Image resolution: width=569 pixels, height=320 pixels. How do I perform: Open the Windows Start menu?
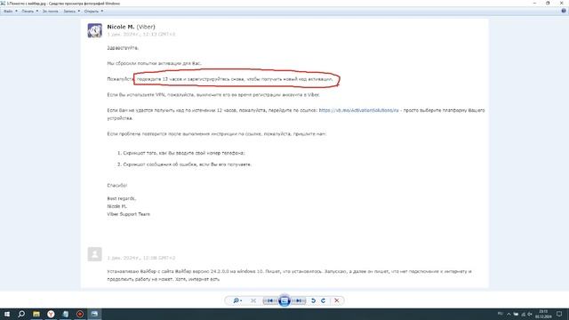(x=7, y=314)
